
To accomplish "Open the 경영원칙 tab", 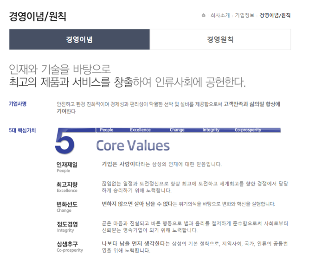I will pos(220,39).
